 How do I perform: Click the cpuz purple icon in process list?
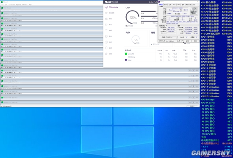(126, 60)
